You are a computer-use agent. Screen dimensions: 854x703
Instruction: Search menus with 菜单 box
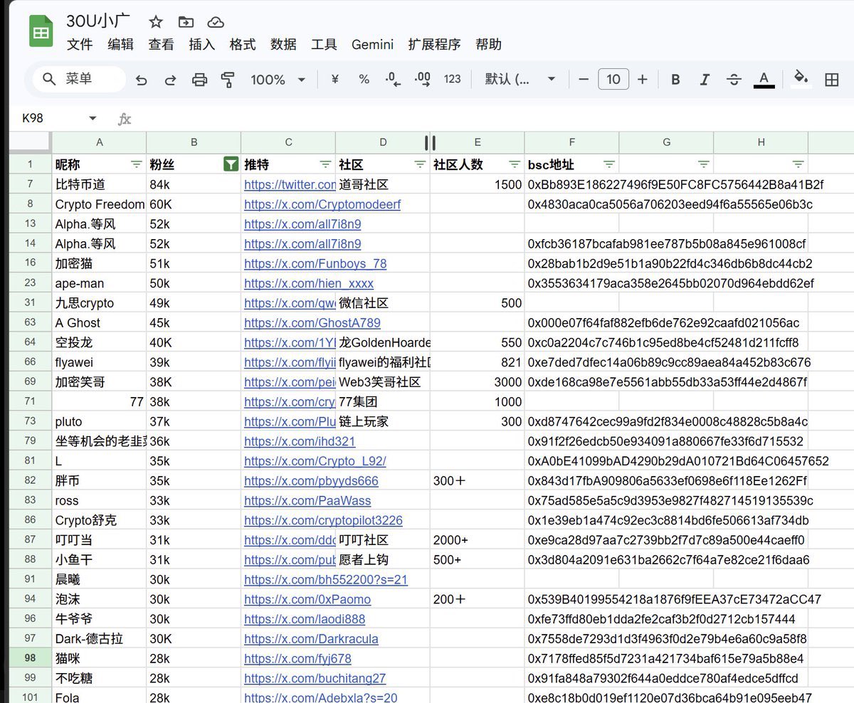point(79,79)
